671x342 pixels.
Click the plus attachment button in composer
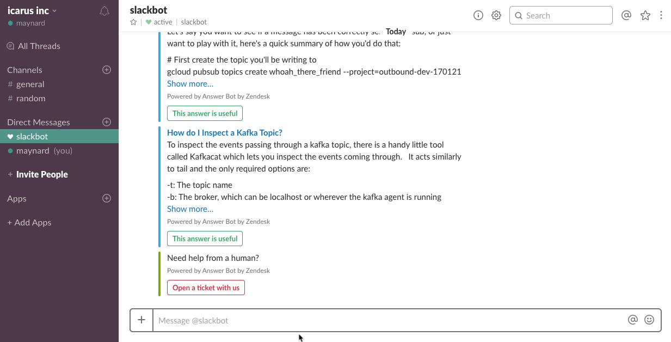click(141, 320)
